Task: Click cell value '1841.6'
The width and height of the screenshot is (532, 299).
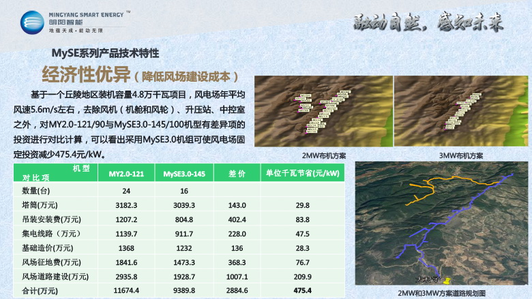Action: pos(126,262)
